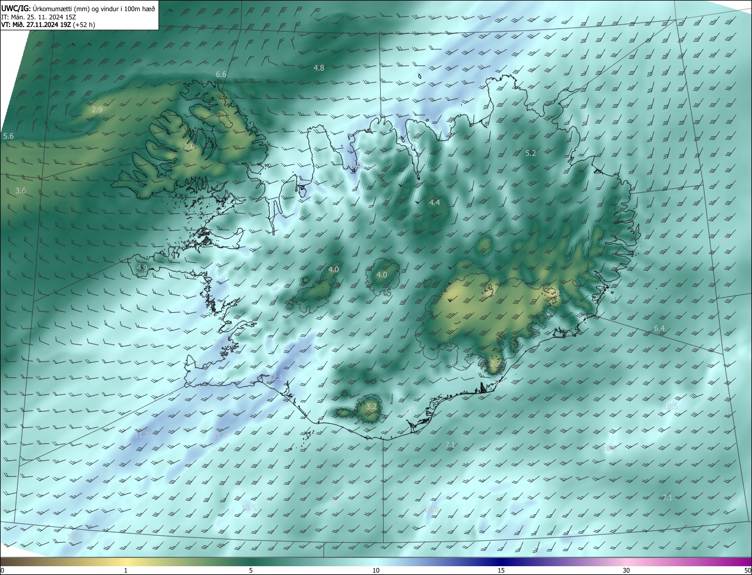Click the 6.6 value north of Westfjords

[x=221, y=74]
